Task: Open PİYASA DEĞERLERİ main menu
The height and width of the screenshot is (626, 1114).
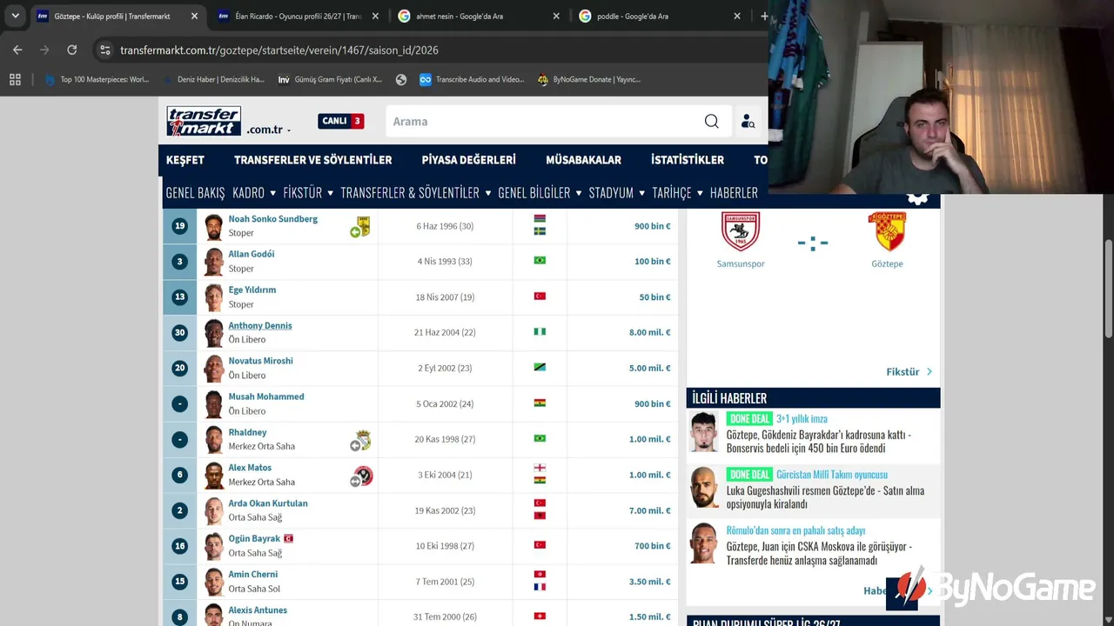Action: (x=468, y=160)
